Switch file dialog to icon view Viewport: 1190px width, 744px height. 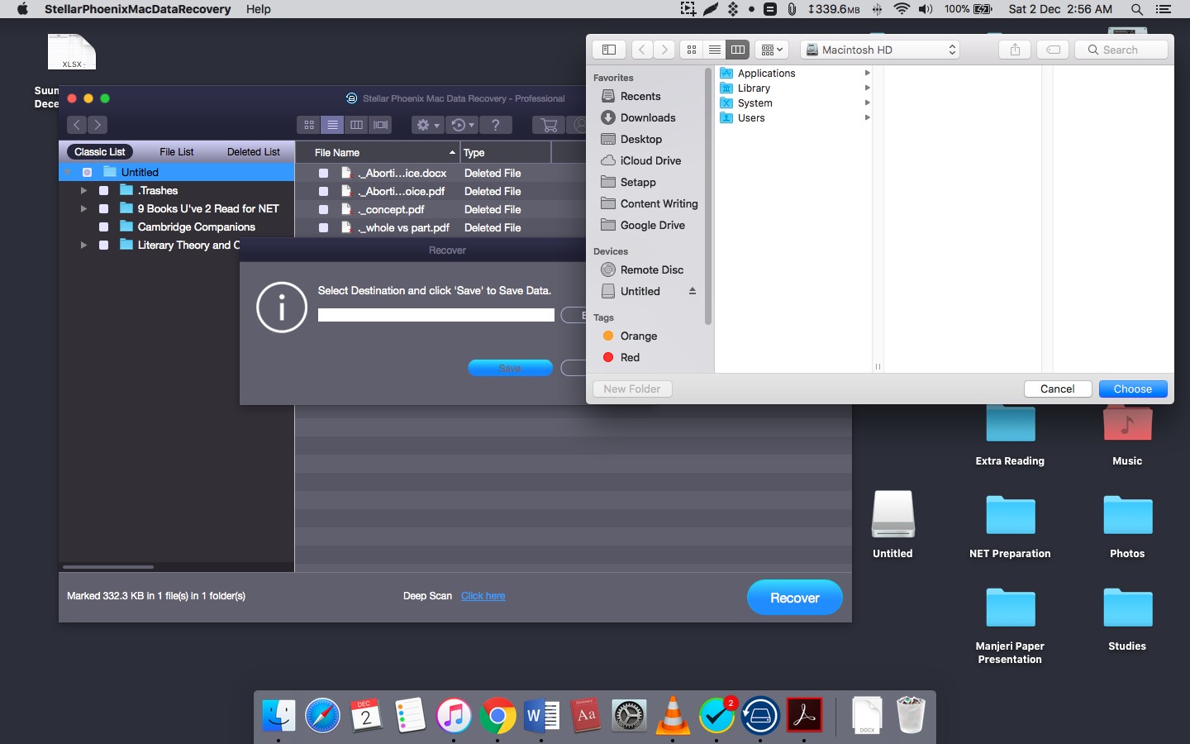click(x=692, y=50)
